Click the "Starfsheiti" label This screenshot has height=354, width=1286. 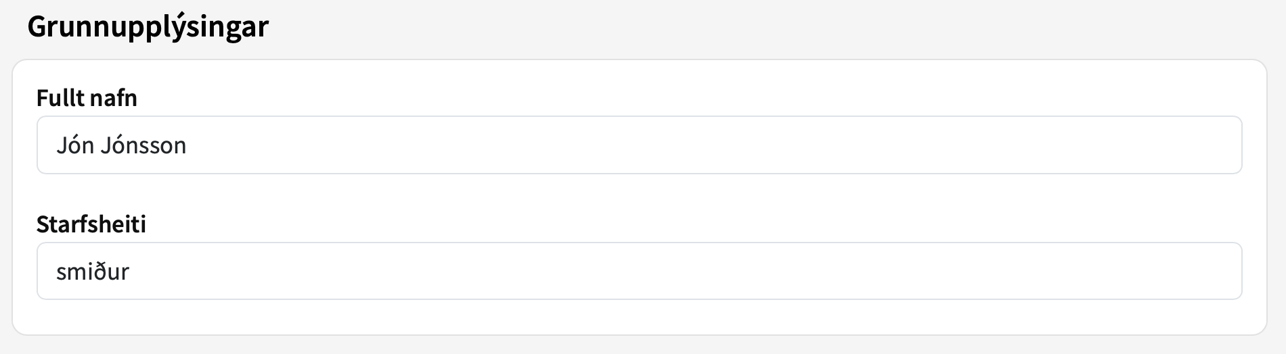[91, 224]
